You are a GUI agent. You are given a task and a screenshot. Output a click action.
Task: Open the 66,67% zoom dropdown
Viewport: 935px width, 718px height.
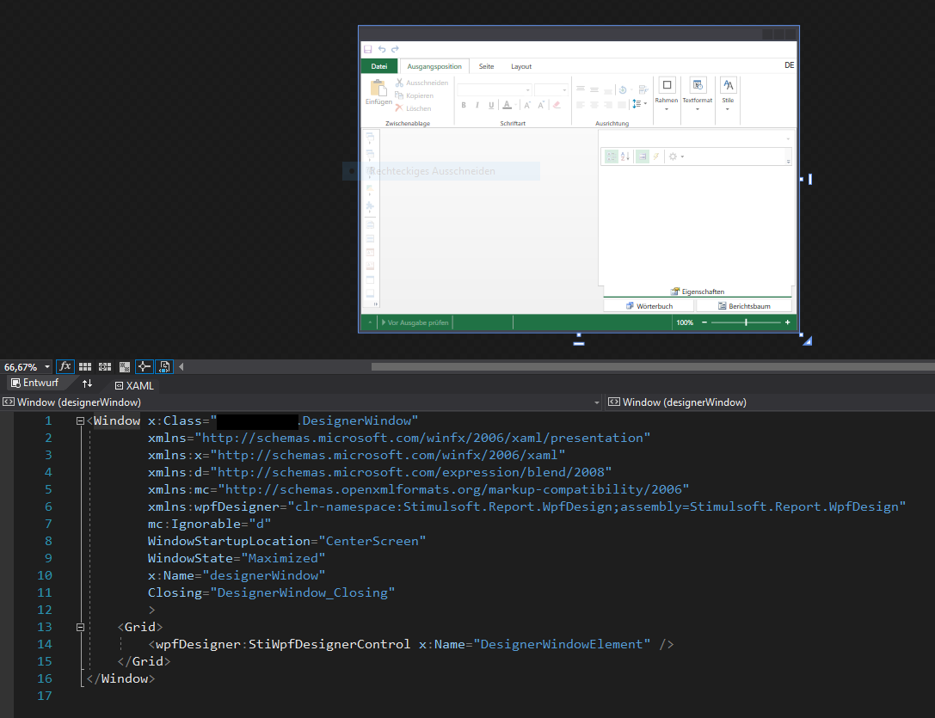point(47,367)
